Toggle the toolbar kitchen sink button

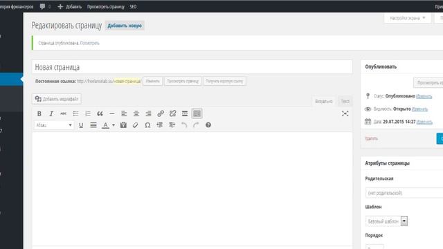tap(197, 113)
